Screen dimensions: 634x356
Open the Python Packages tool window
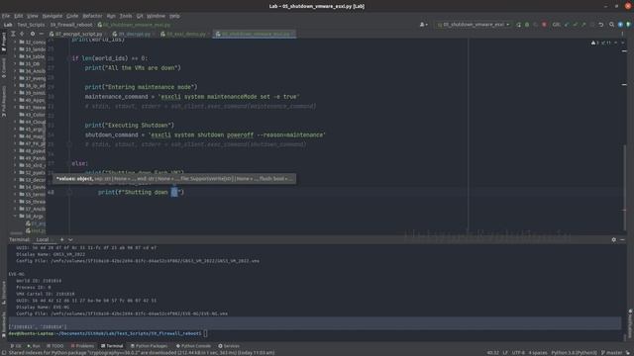[x=149, y=346]
